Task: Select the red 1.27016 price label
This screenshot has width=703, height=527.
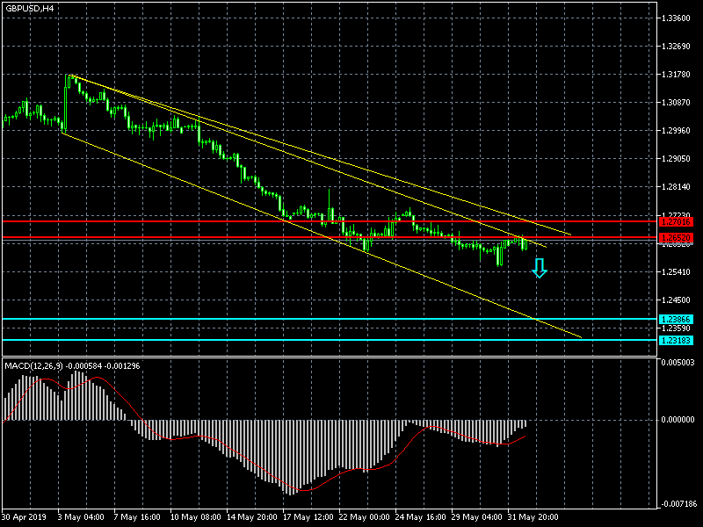Action: [x=676, y=221]
